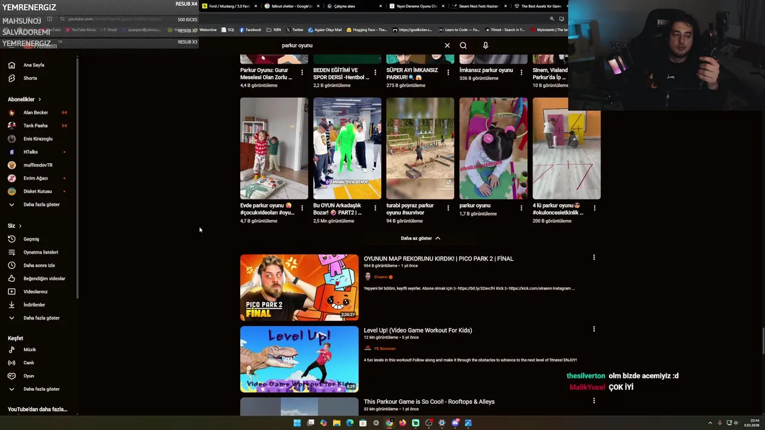
Task: Switch to Steam Next Fest tab
Action: click(x=478, y=6)
